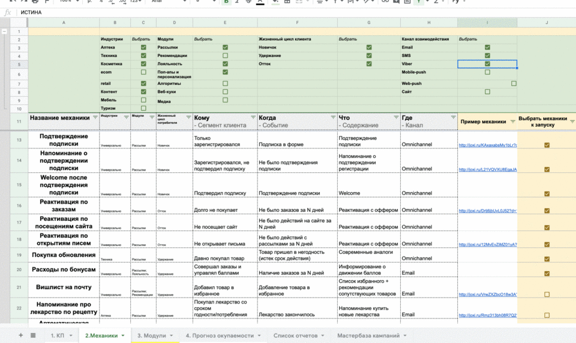The image size is (576, 343).
Task: Select cell Покупка обновления
Action: tap(64, 255)
